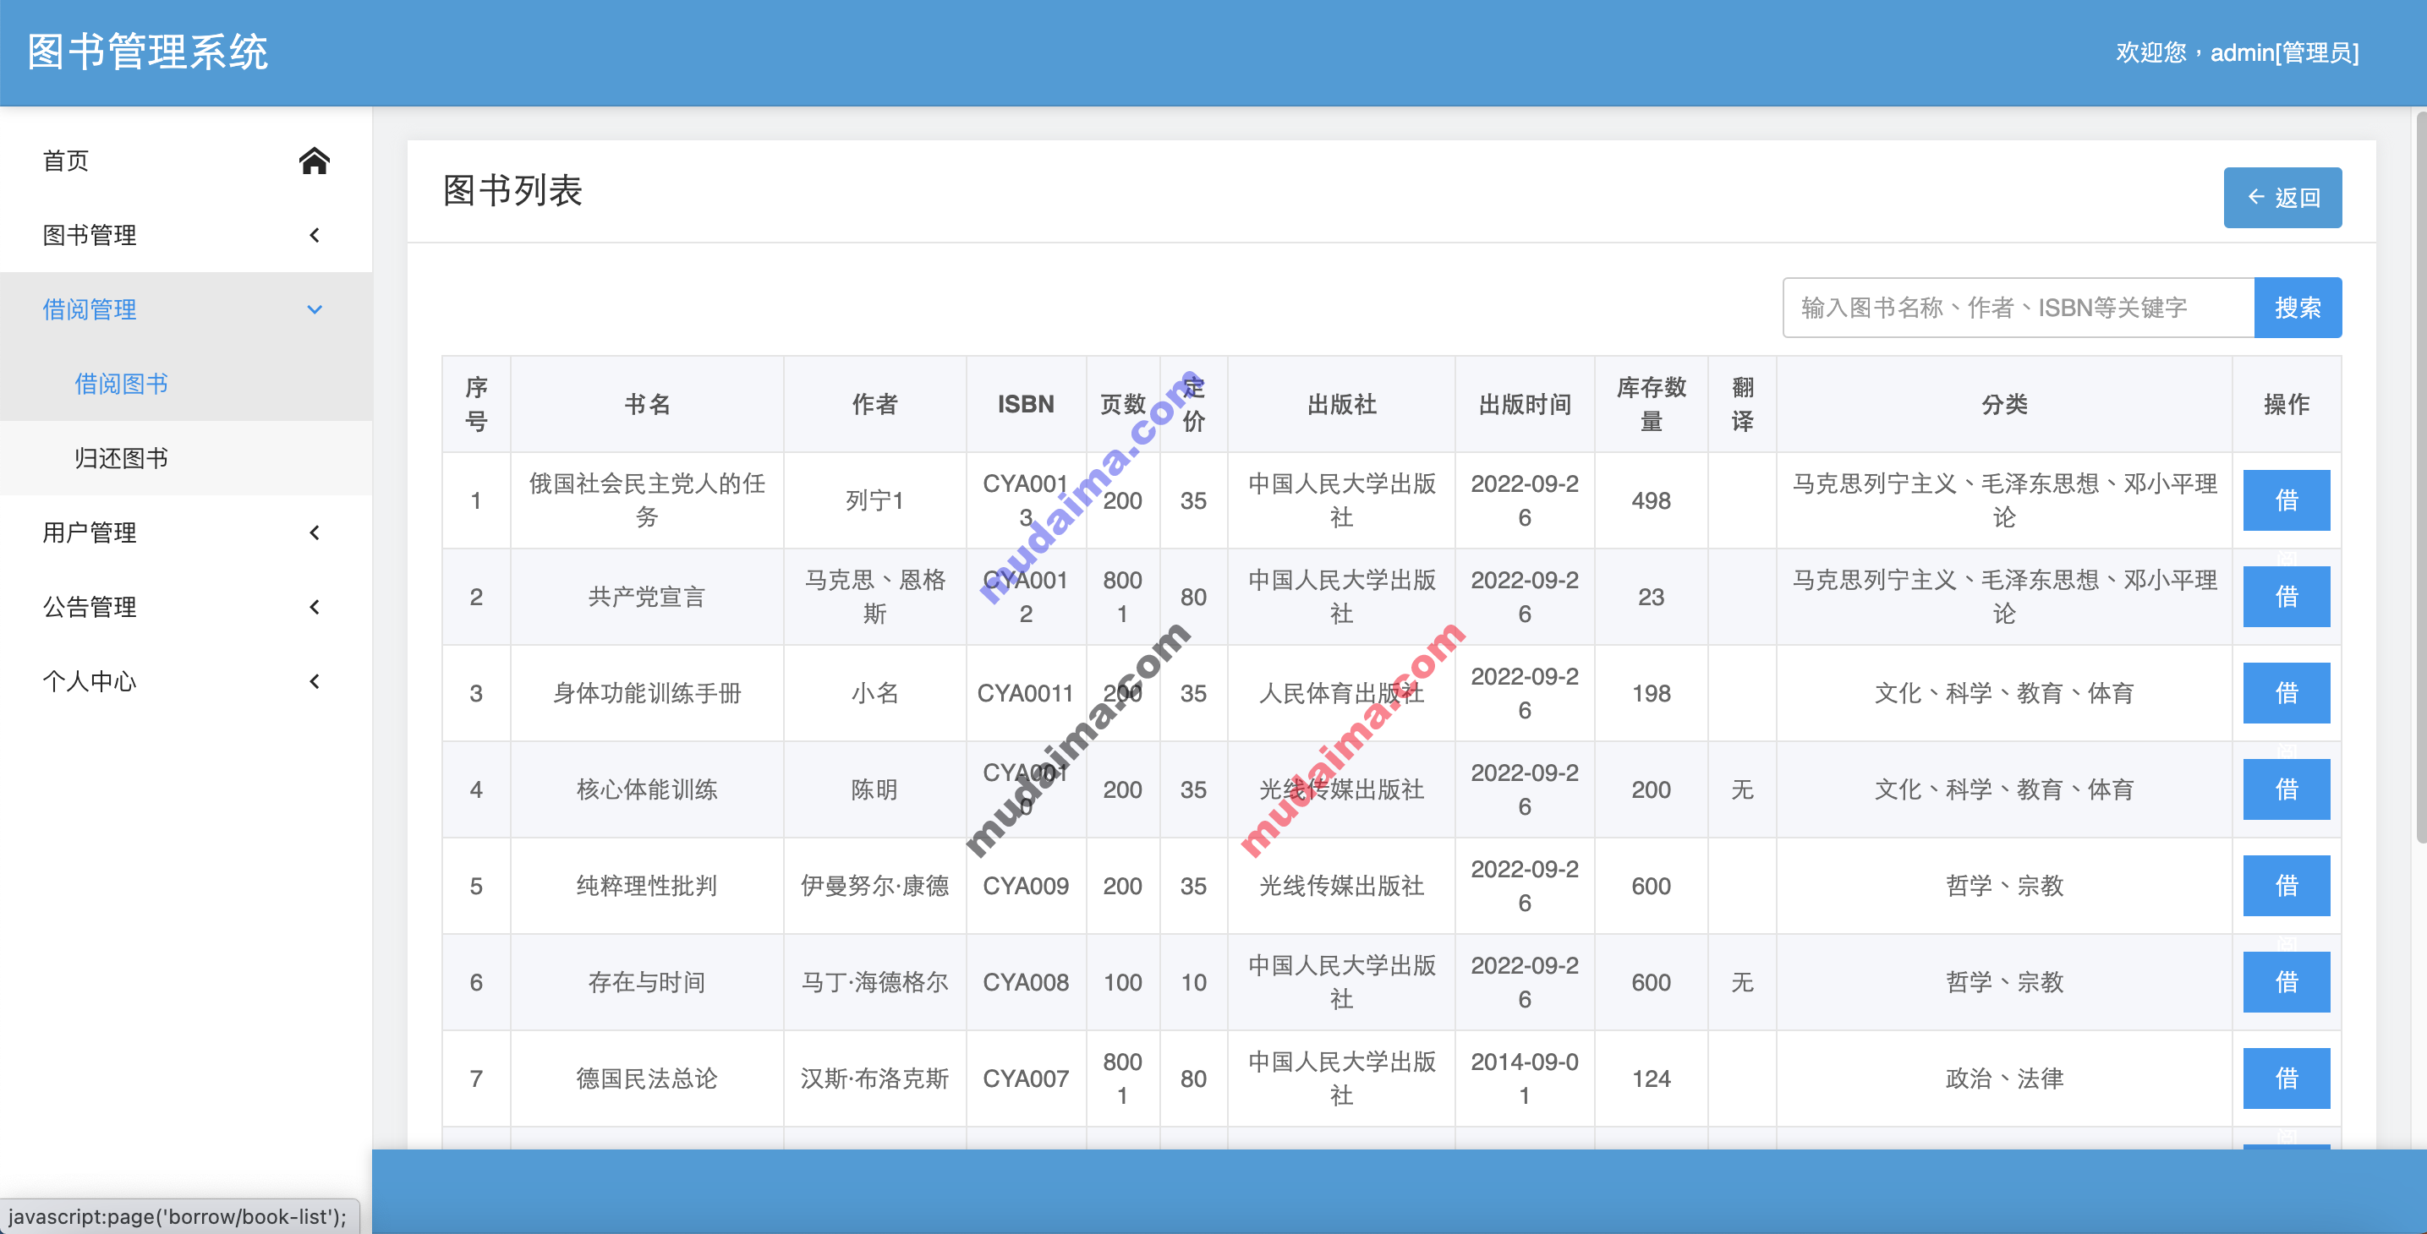Screen dimensions: 2427x1234
Task: Click the ISBN cell CYA008
Action: click(1026, 982)
